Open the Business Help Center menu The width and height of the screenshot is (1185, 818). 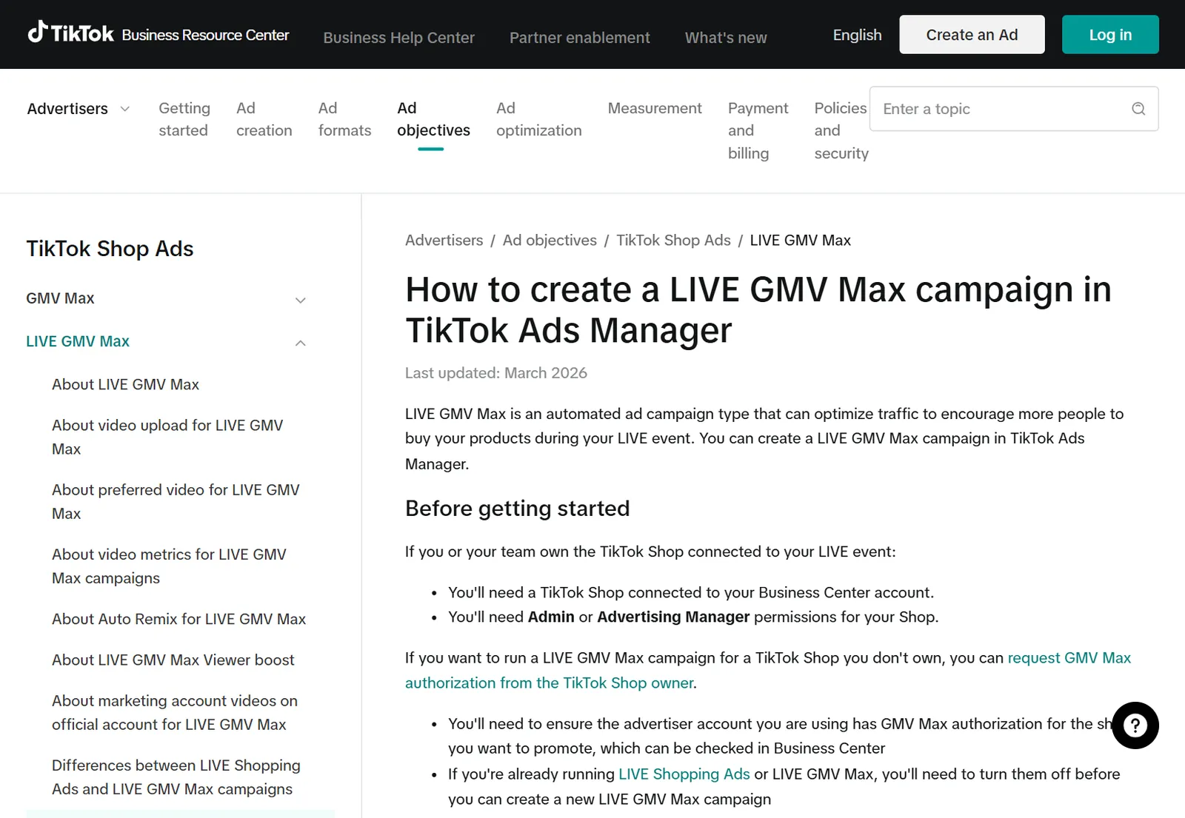click(398, 38)
